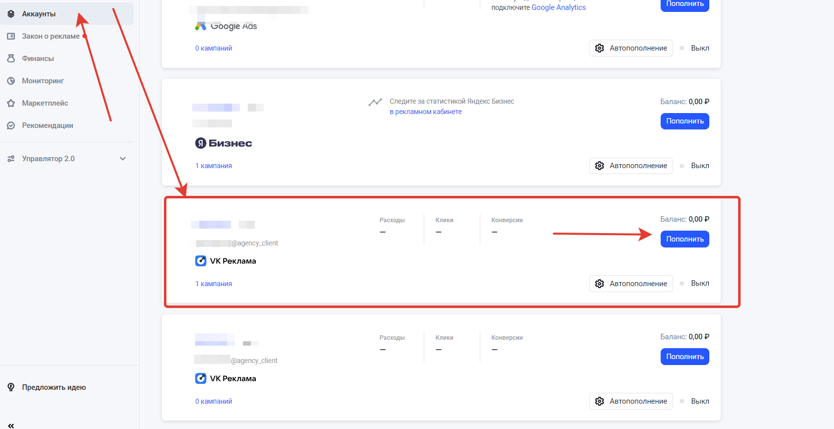Click the statistics trend line icon in Яндекс Бизнес card

[375, 102]
